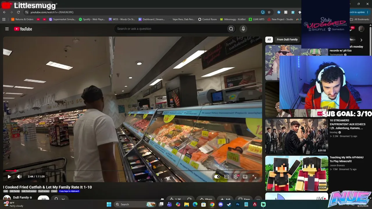
Task: Open the DuB Family channel name link
Action: point(21,197)
